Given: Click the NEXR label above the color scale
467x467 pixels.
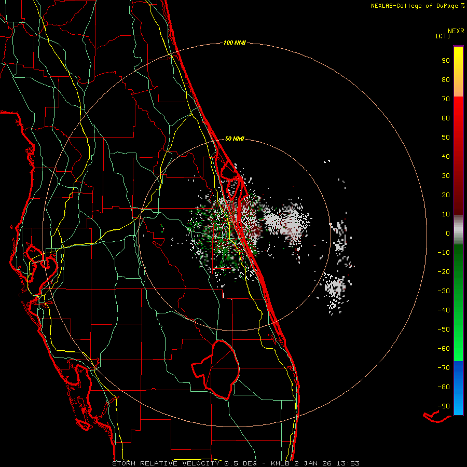Looking at the screenshot, I should click(456, 31).
